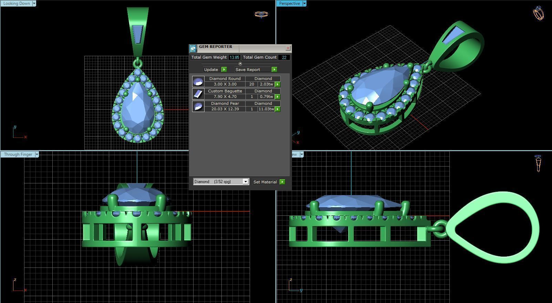
Task: Run Update with its green arrow
Action: 224,70
